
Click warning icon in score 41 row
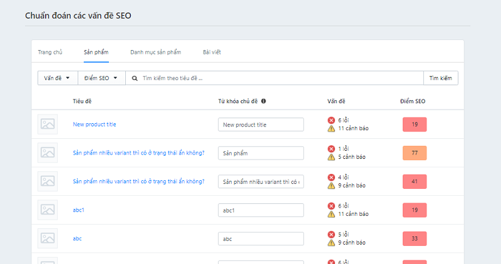click(x=331, y=185)
